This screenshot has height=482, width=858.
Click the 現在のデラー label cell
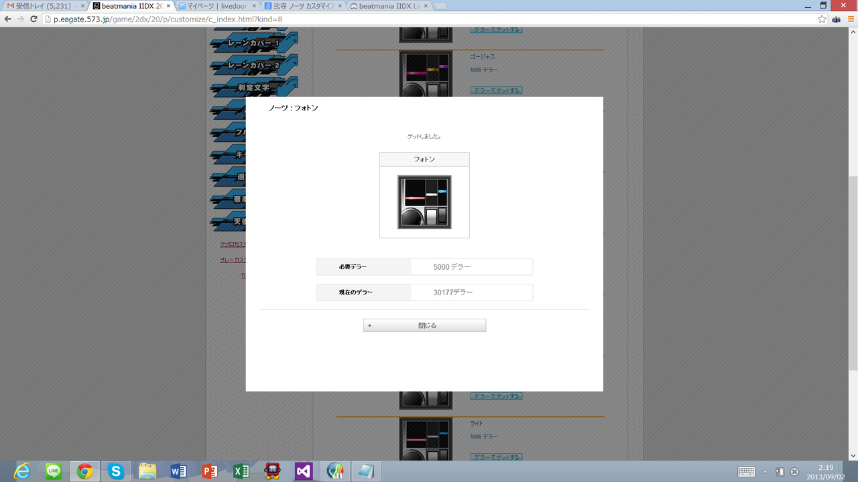(363, 293)
